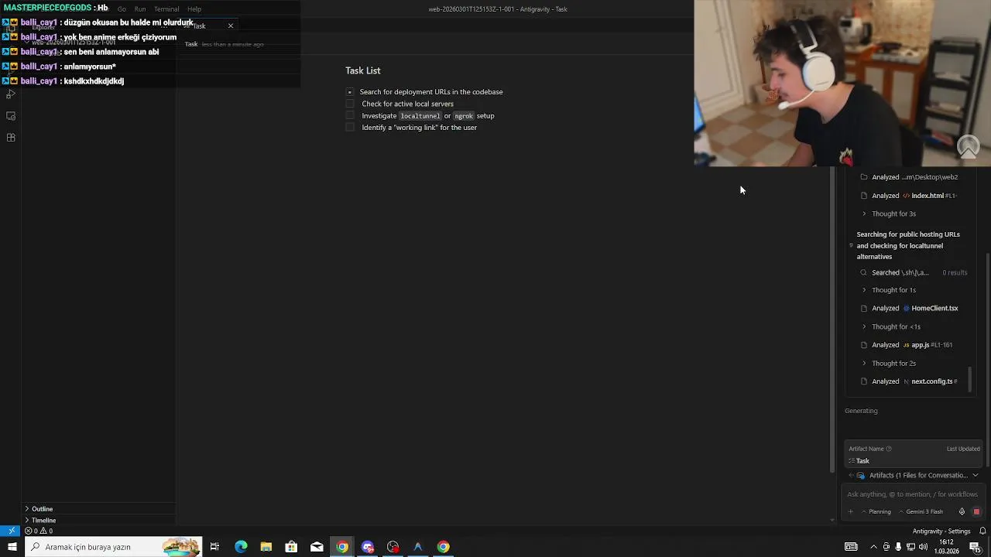
Task: Expand 'Thought for 3s' entry
Action: pos(889,214)
